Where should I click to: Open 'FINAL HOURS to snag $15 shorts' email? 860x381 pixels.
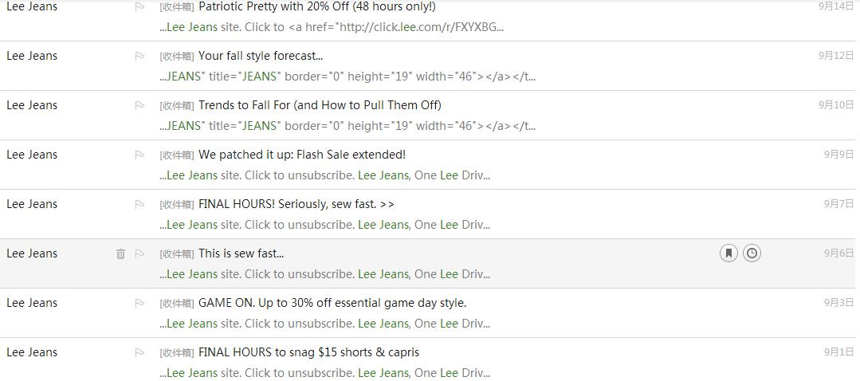pos(308,352)
